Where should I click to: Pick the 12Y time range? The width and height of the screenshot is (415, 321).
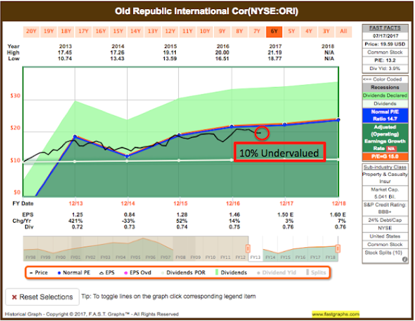170,32
